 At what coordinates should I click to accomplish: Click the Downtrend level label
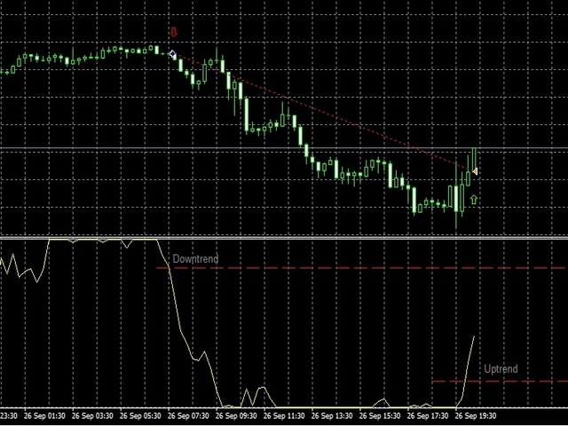click(x=195, y=259)
